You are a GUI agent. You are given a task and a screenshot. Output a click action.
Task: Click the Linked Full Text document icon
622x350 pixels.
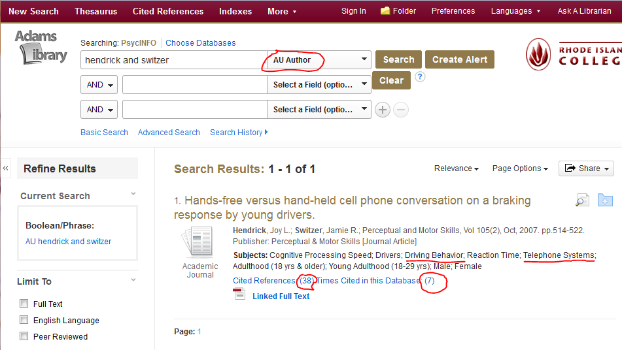pyautogui.click(x=239, y=294)
